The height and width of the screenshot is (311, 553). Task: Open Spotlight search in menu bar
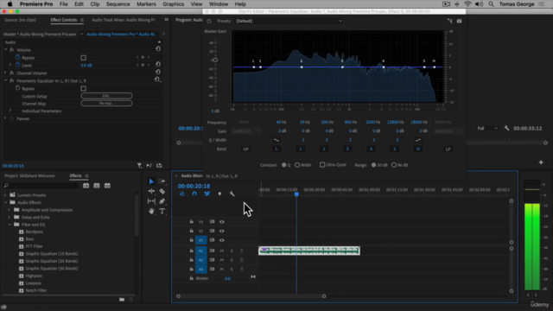pos(491,4)
